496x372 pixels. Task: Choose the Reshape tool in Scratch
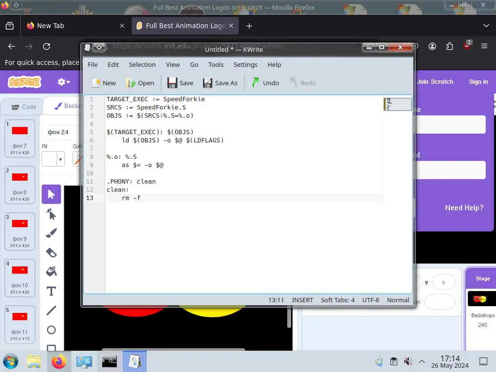[x=51, y=214]
